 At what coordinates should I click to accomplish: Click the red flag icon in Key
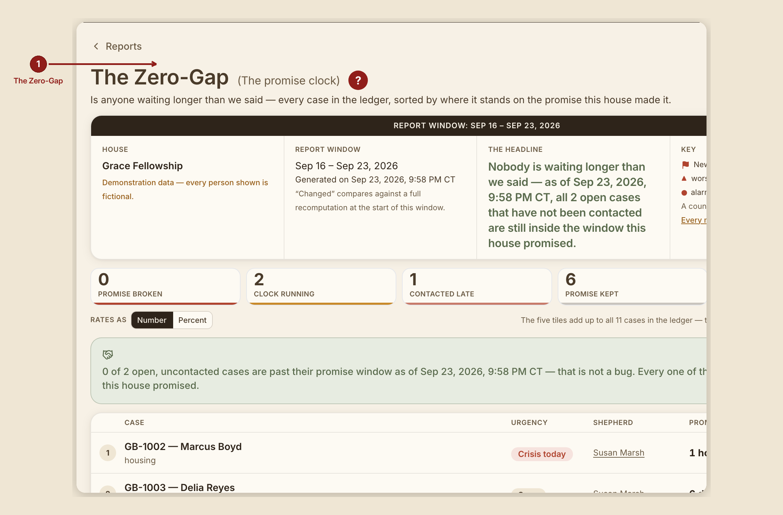685,165
